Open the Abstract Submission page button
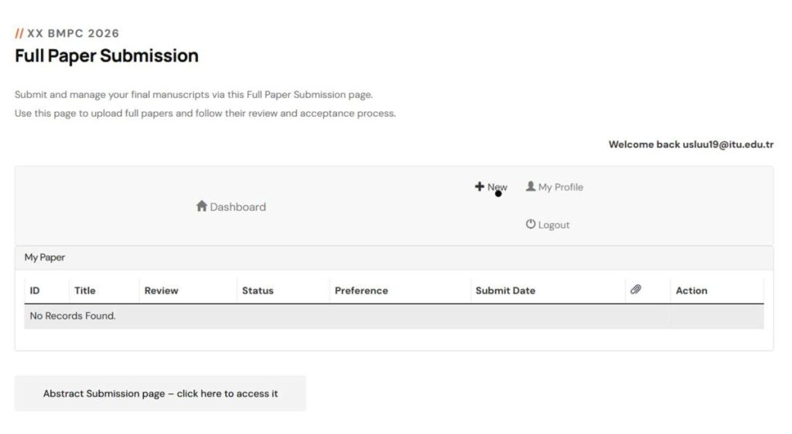 160,393
